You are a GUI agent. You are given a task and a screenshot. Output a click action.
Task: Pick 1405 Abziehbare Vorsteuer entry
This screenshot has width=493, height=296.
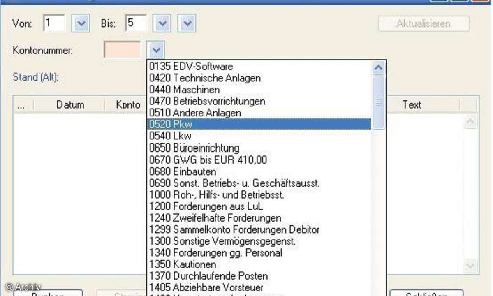(206, 287)
